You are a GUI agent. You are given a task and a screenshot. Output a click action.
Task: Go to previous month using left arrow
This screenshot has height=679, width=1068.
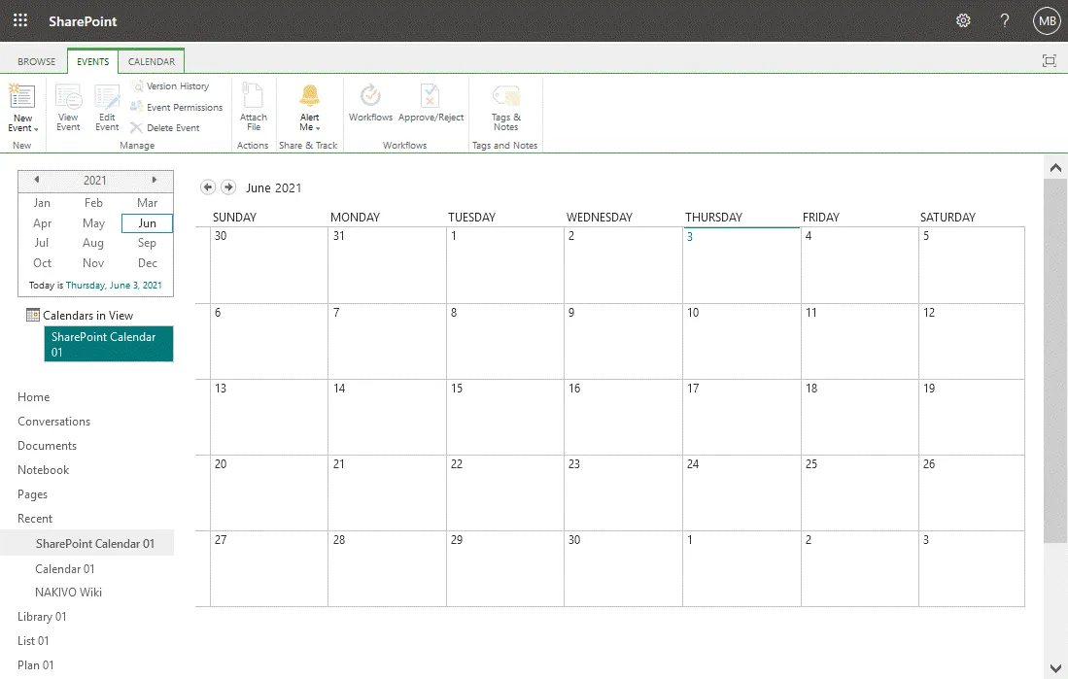[x=208, y=187]
